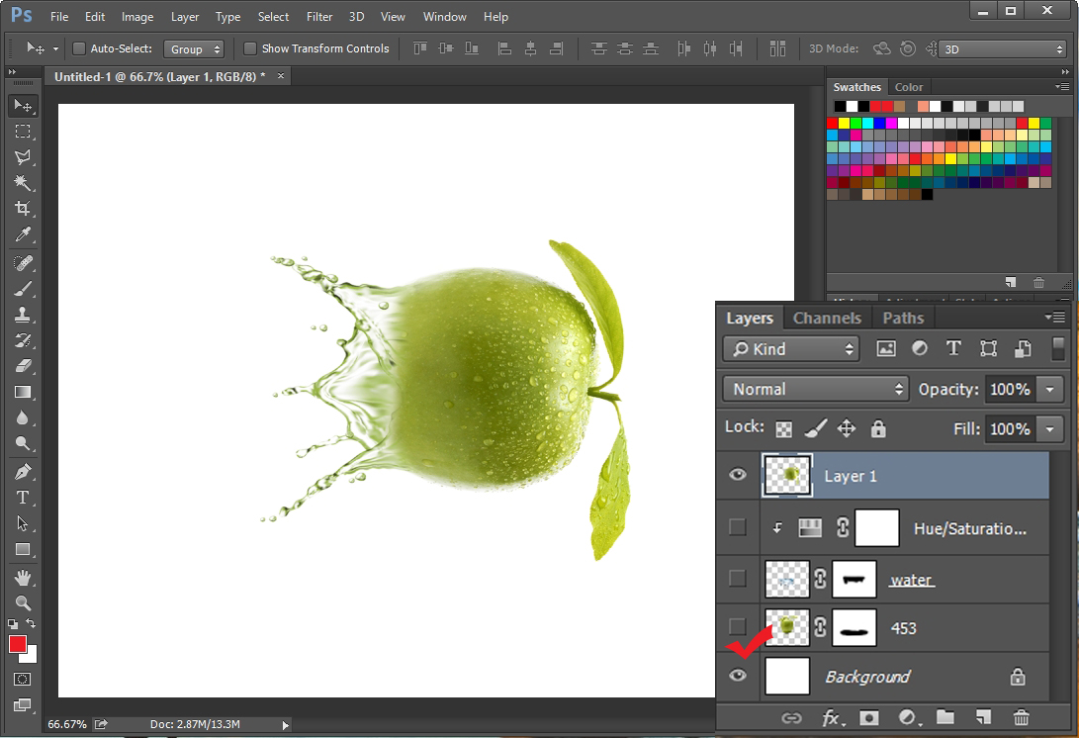This screenshot has height=738, width=1079.
Task: Select the Gradient tool
Action: (x=23, y=392)
